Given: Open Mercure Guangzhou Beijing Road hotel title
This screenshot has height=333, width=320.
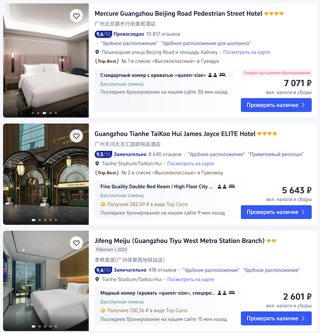Looking at the screenshot, I should tap(178, 13).
